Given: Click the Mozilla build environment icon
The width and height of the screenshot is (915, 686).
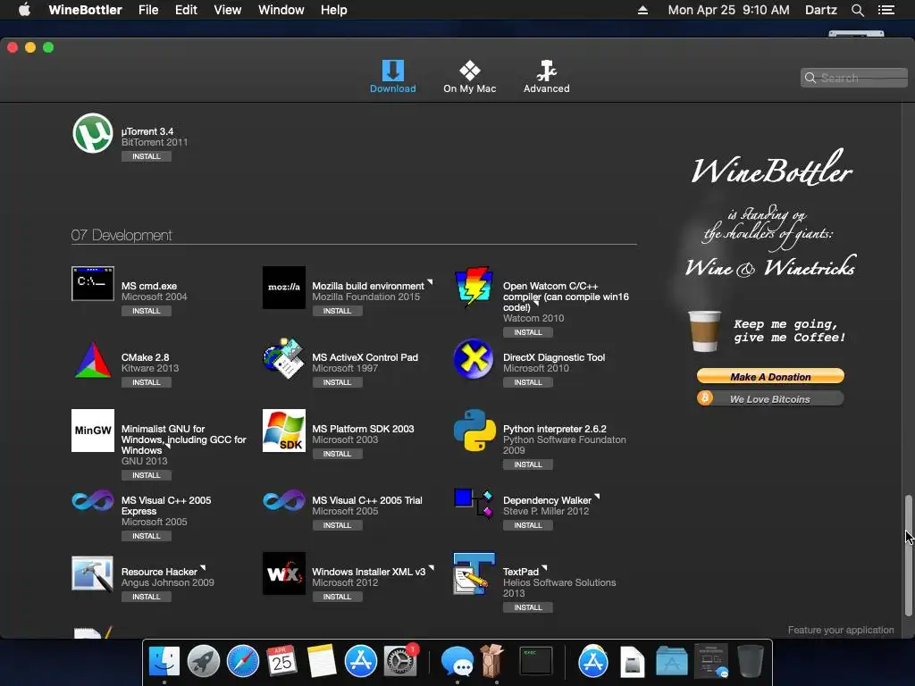Looking at the screenshot, I should pos(283,287).
